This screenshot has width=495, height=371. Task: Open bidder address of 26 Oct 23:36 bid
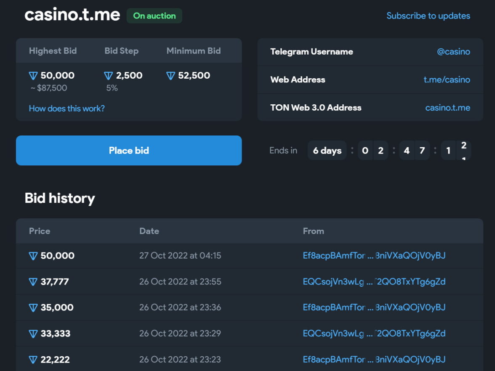(374, 307)
